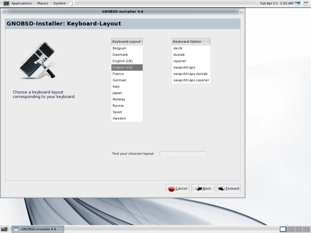Click the date and time clock
The width and height of the screenshot is (311, 233).
[x=276, y=3]
